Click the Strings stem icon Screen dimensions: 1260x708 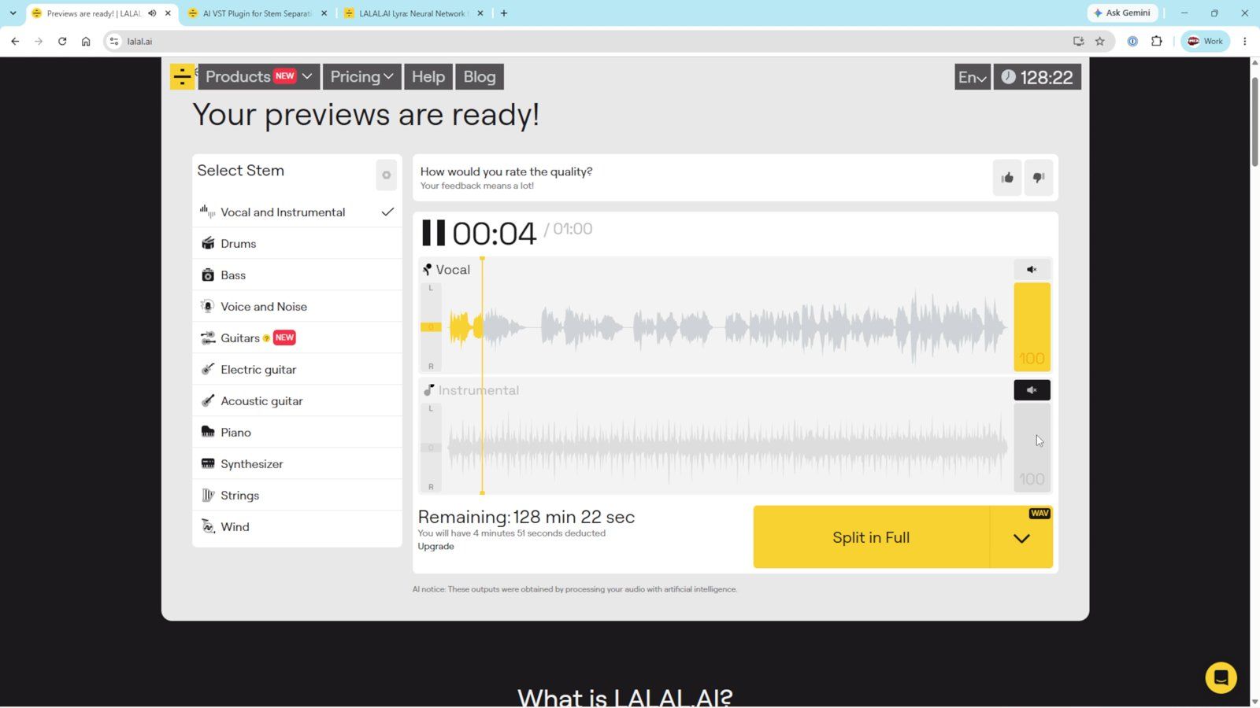click(208, 495)
